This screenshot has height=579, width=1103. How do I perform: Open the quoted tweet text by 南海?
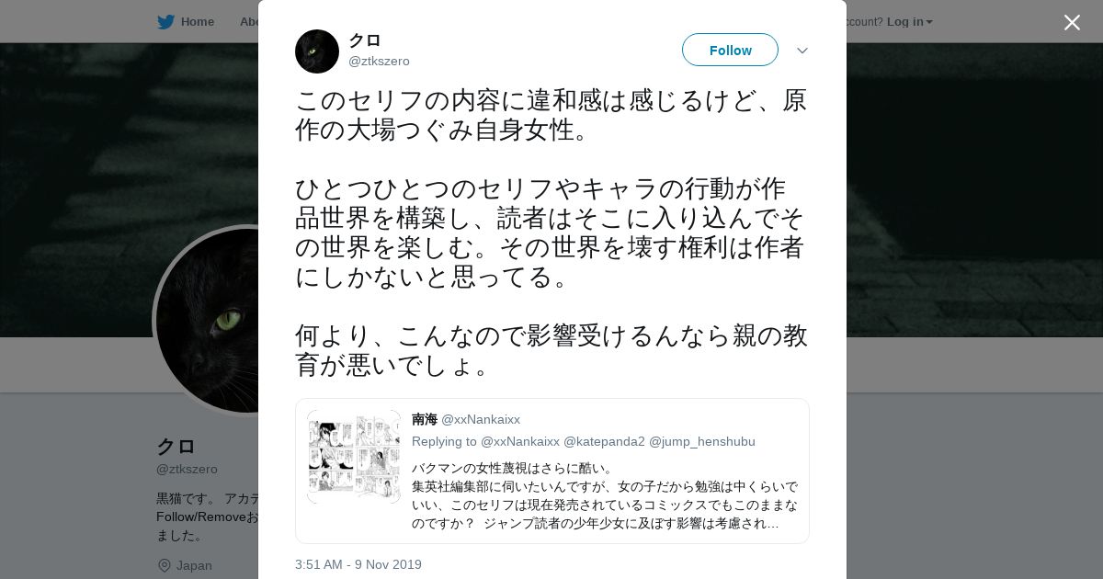click(605, 495)
